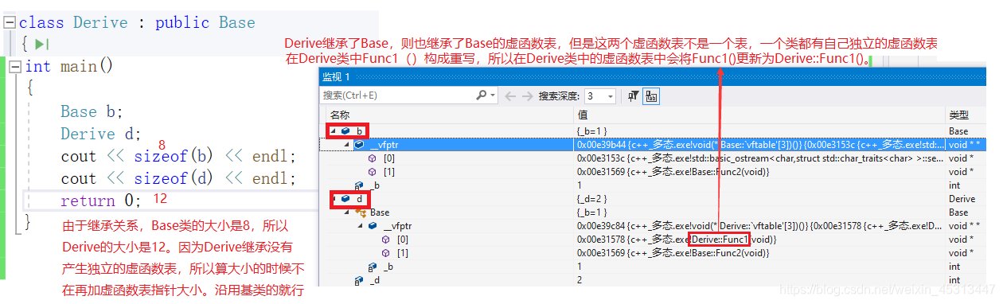Click the cube icon of d's __vfptr
Image resolution: width=1003 pixels, height=304 pixels.
[x=373, y=226]
